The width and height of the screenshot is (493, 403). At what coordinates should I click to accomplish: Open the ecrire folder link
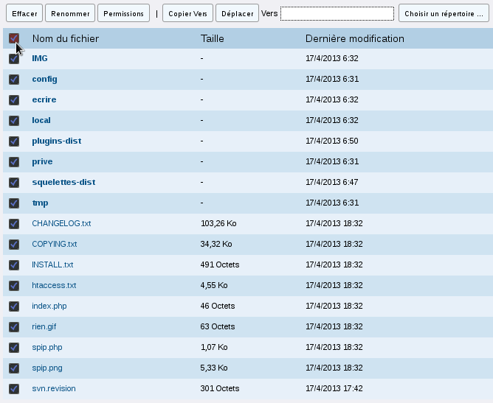pyautogui.click(x=44, y=99)
